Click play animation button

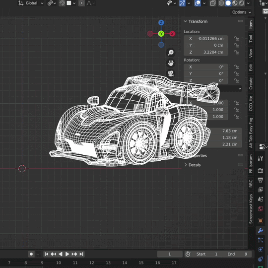[67, 254]
